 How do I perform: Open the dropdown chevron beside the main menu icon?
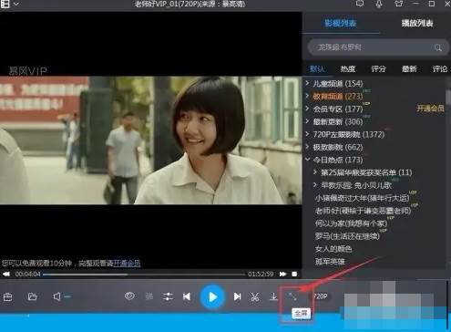(x=16, y=5)
